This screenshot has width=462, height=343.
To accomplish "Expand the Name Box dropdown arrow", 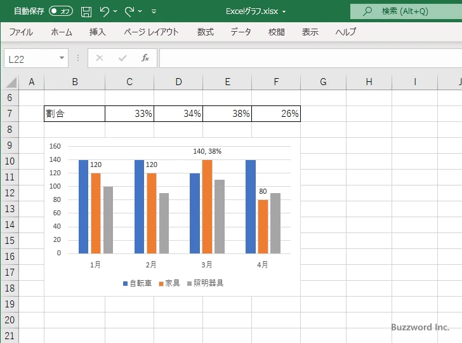I will coord(62,58).
